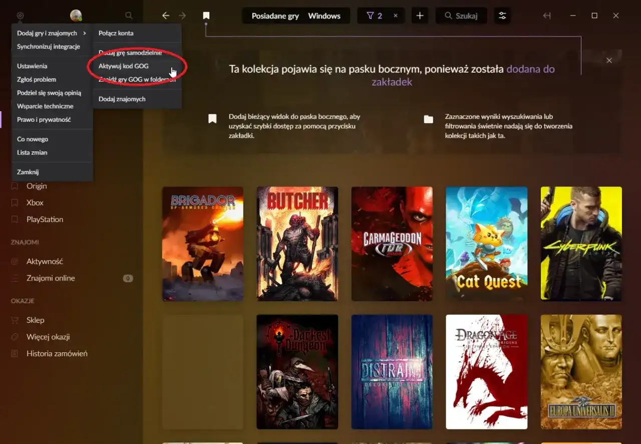Screen dimensions: 641x444
Task: Open the Europa Universalis II cover
Action: (x=581, y=372)
